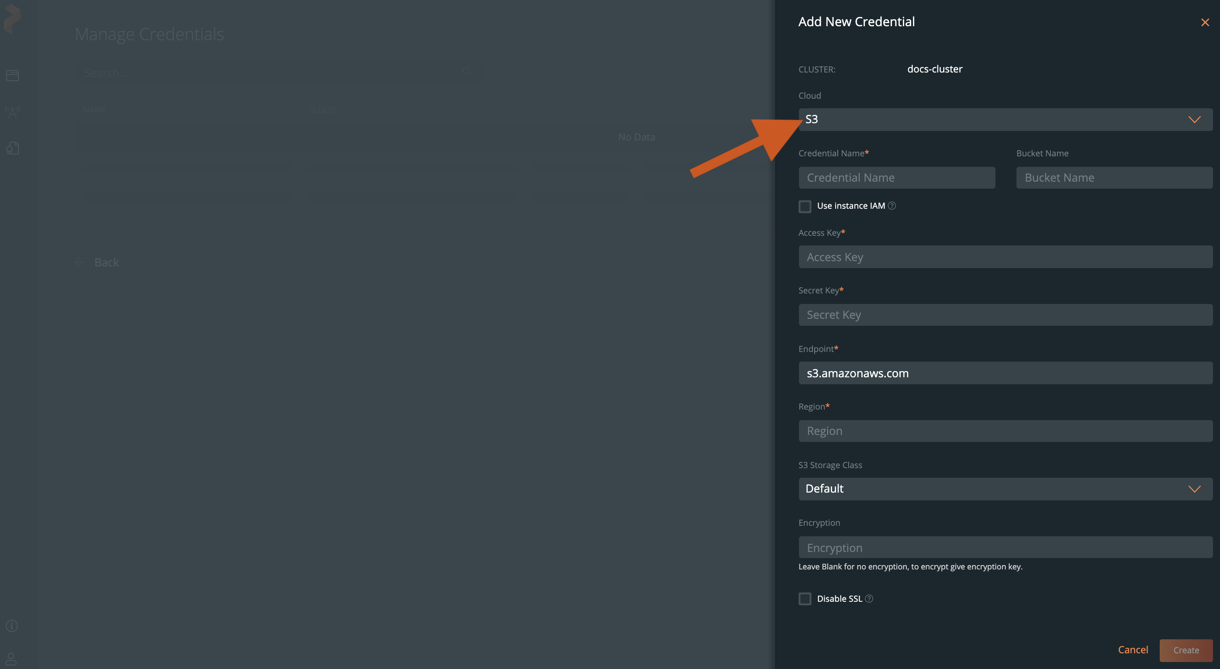Click the Endpoint field showing s3.amazonaws.com
Viewport: 1220px width, 669px height.
pyautogui.click(x=1005, y=373)
